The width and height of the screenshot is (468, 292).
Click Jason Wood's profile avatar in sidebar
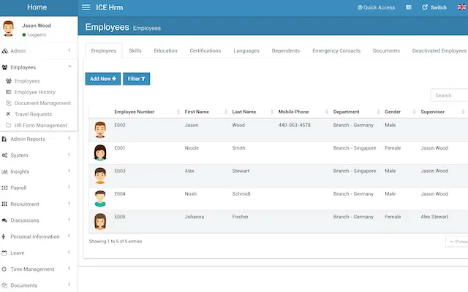pyautogui.click(x=9, y=28)
